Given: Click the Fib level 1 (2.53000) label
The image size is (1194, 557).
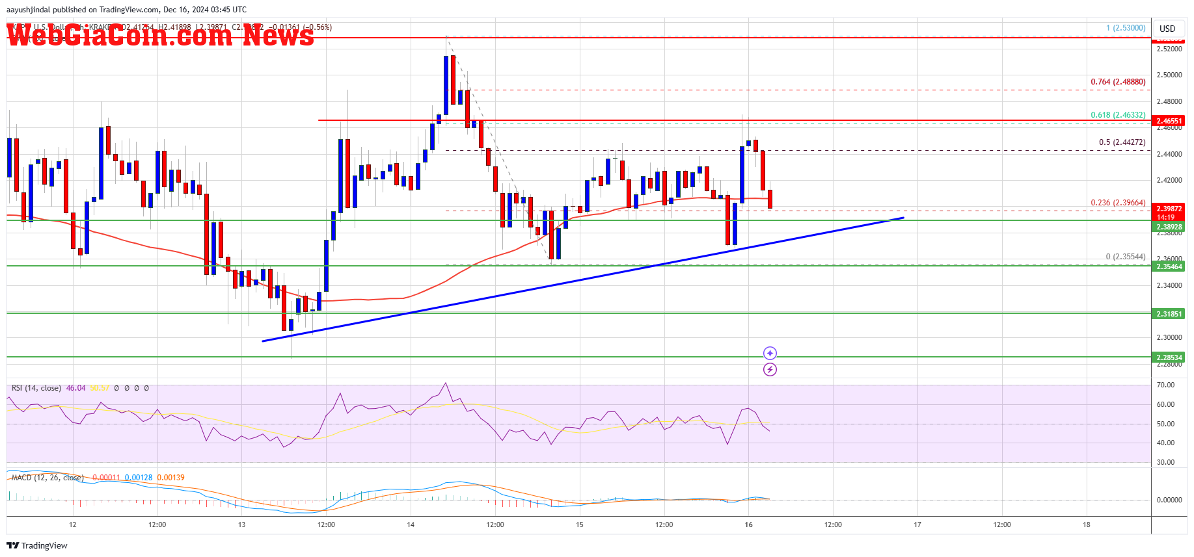Looking at the screenshot, I should [x=1126, y=28].
